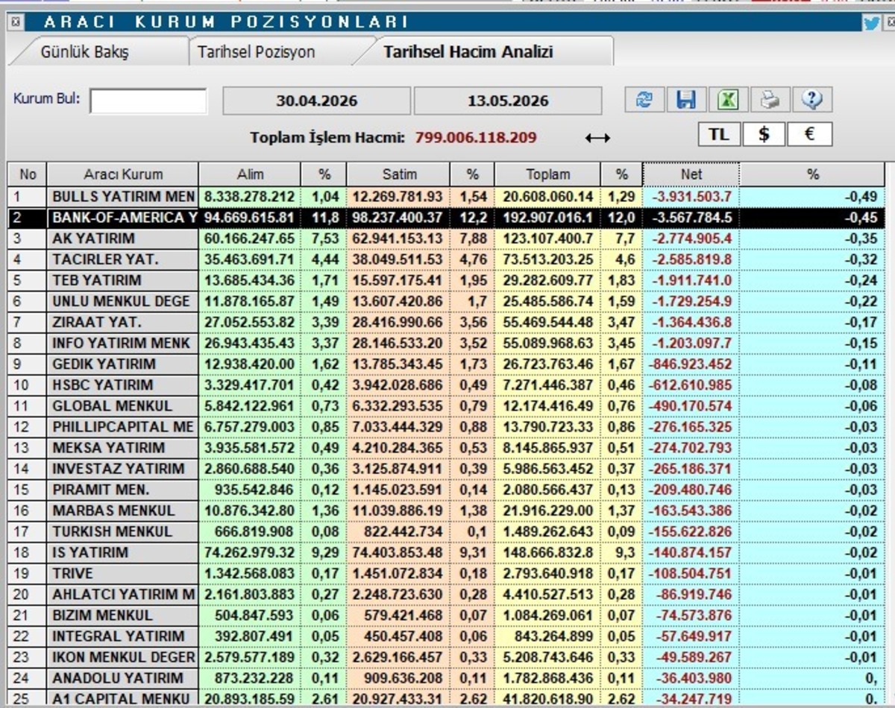Click the save floppy disk icon
Screen dimensions: 895x708
tap(686, 100)
